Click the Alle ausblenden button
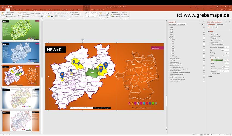Screen dimensions: 232x136 [x=182, y=24]
